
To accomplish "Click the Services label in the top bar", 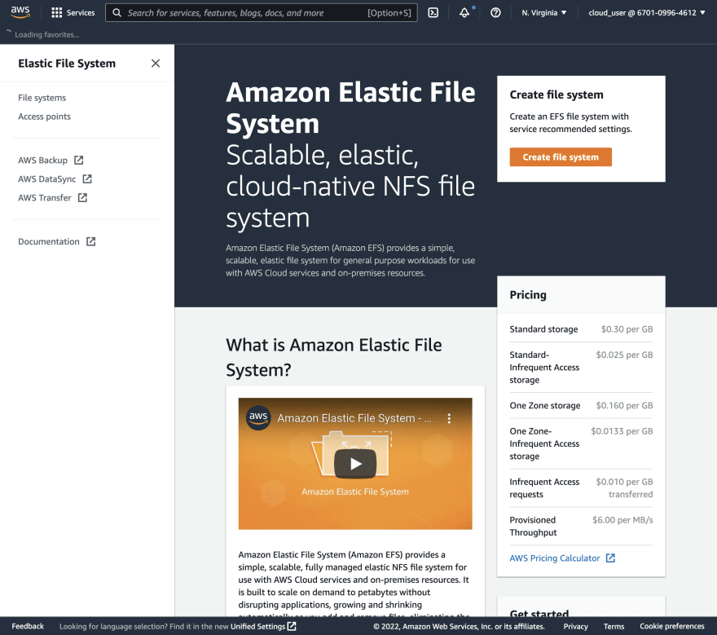I will [x=81, y=13].
